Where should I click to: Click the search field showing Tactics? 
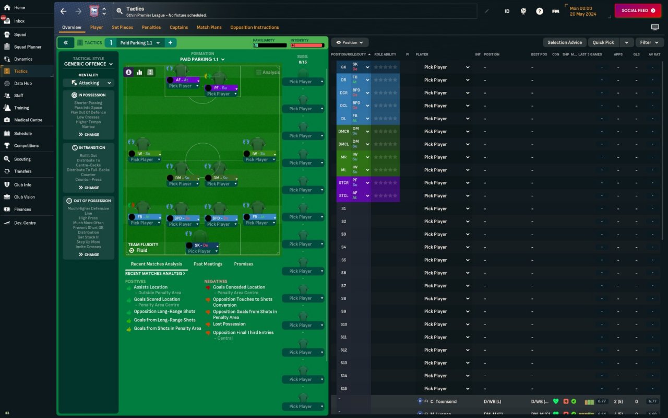point(294,11)
